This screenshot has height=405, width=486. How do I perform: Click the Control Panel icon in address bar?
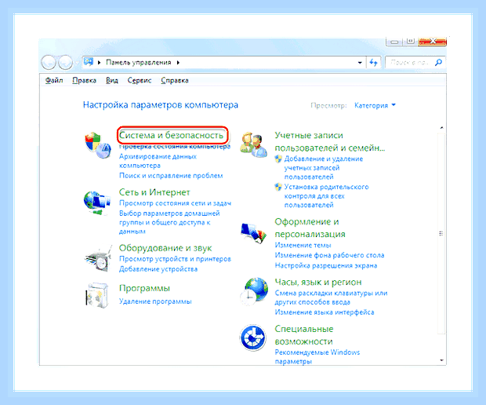(89, 62)
